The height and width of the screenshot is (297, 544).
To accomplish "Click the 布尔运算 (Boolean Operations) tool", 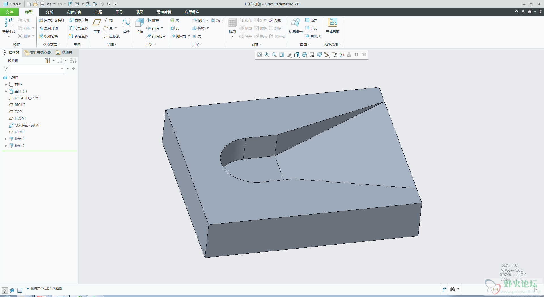I will click(78, 20).
